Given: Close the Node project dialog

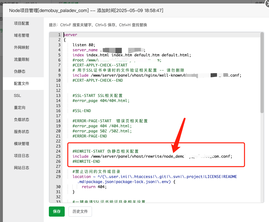Looking at the screenshot, I should pyautogui.click(x=267, y=4).
